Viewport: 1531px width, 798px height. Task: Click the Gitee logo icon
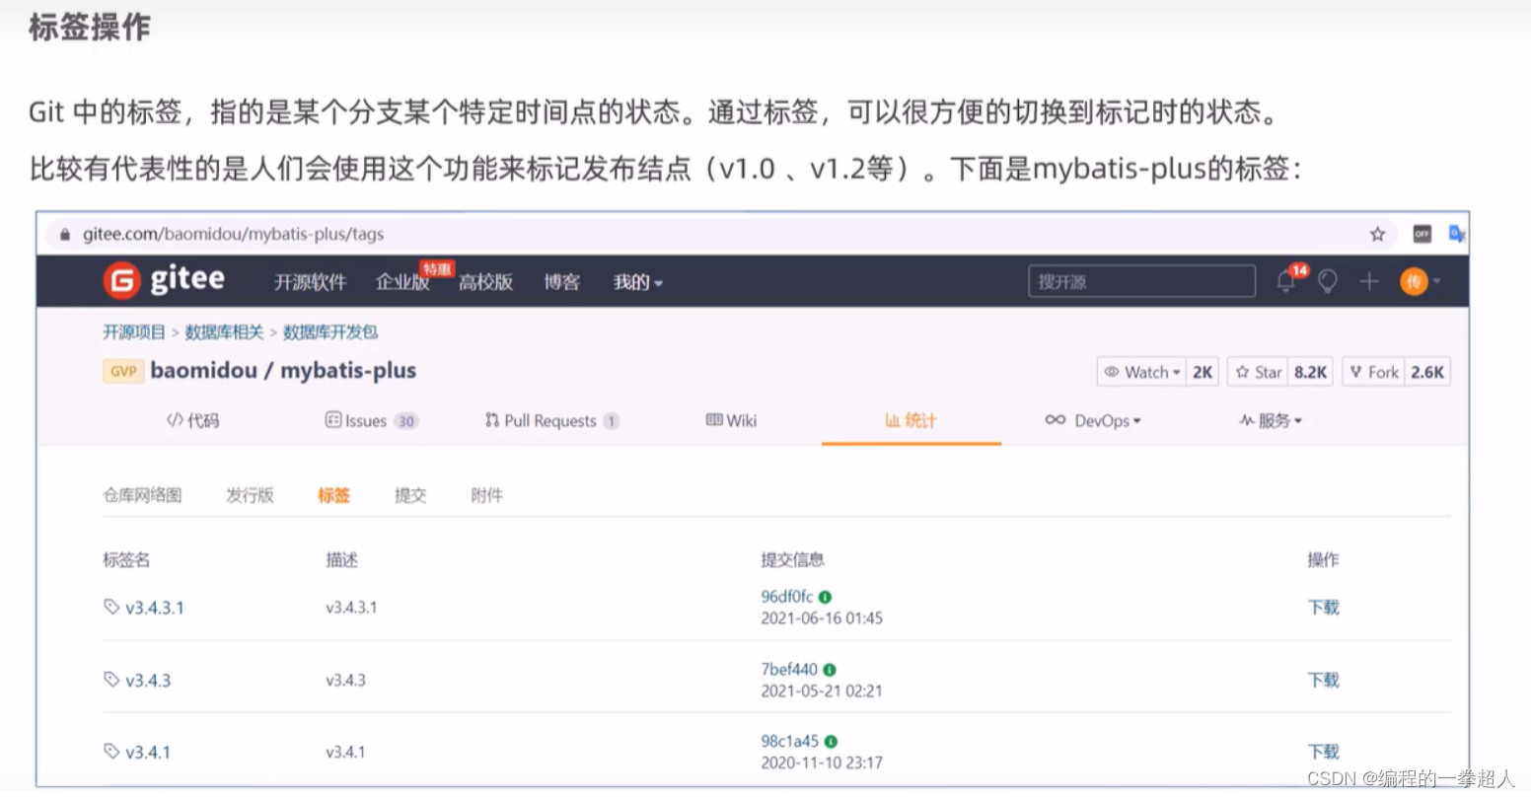(121, 281)
